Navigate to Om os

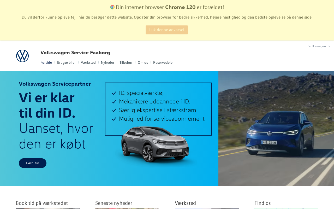coord(143,62)
